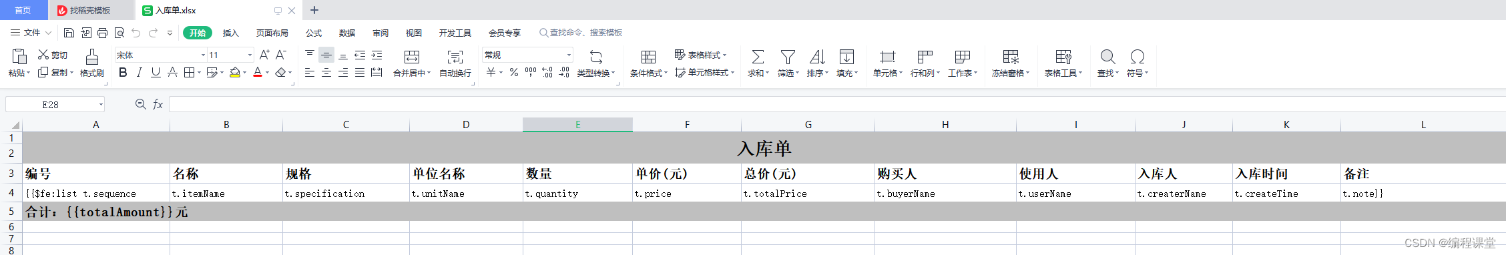Switch to the 页面布局 ribbon tab
Viewport: 1506px width, 255px height.
tap(272, 33)
